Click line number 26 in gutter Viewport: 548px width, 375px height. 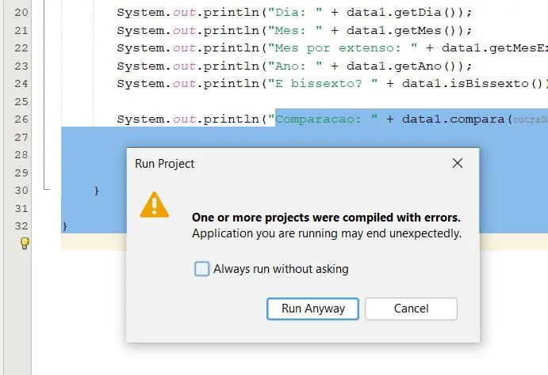pos(21,119)
